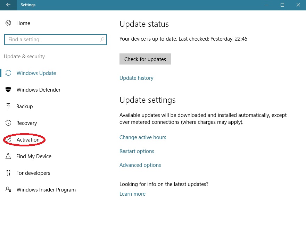Open the Activation settings page
The image size is (306, 247).
[28, 139]
